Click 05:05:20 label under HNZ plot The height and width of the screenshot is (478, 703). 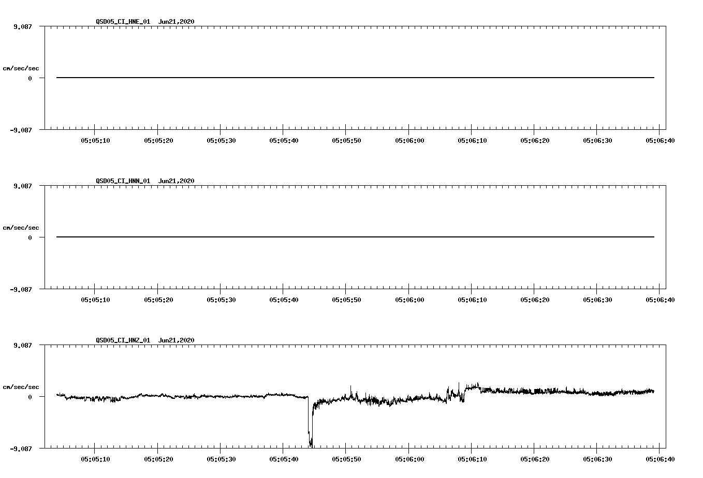pyautogui.click(x=158, y=459)
